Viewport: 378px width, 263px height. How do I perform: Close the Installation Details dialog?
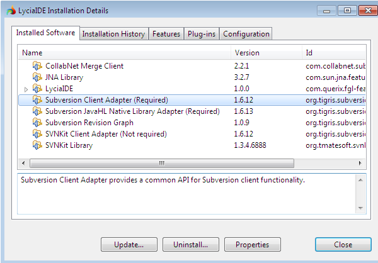[x=343, y=245]
